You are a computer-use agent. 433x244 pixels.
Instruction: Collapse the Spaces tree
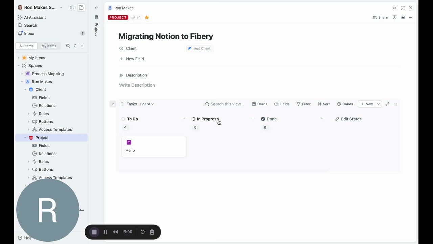pyautogui.click(x=19, y=66)
